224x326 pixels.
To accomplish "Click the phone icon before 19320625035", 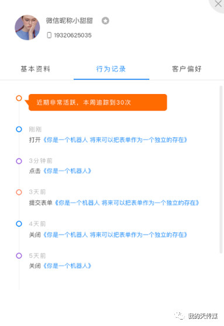I will tap(49, 35).
